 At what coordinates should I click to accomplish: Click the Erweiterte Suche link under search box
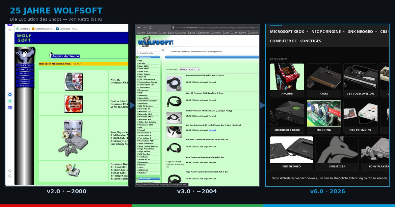(x=145, y=53)
